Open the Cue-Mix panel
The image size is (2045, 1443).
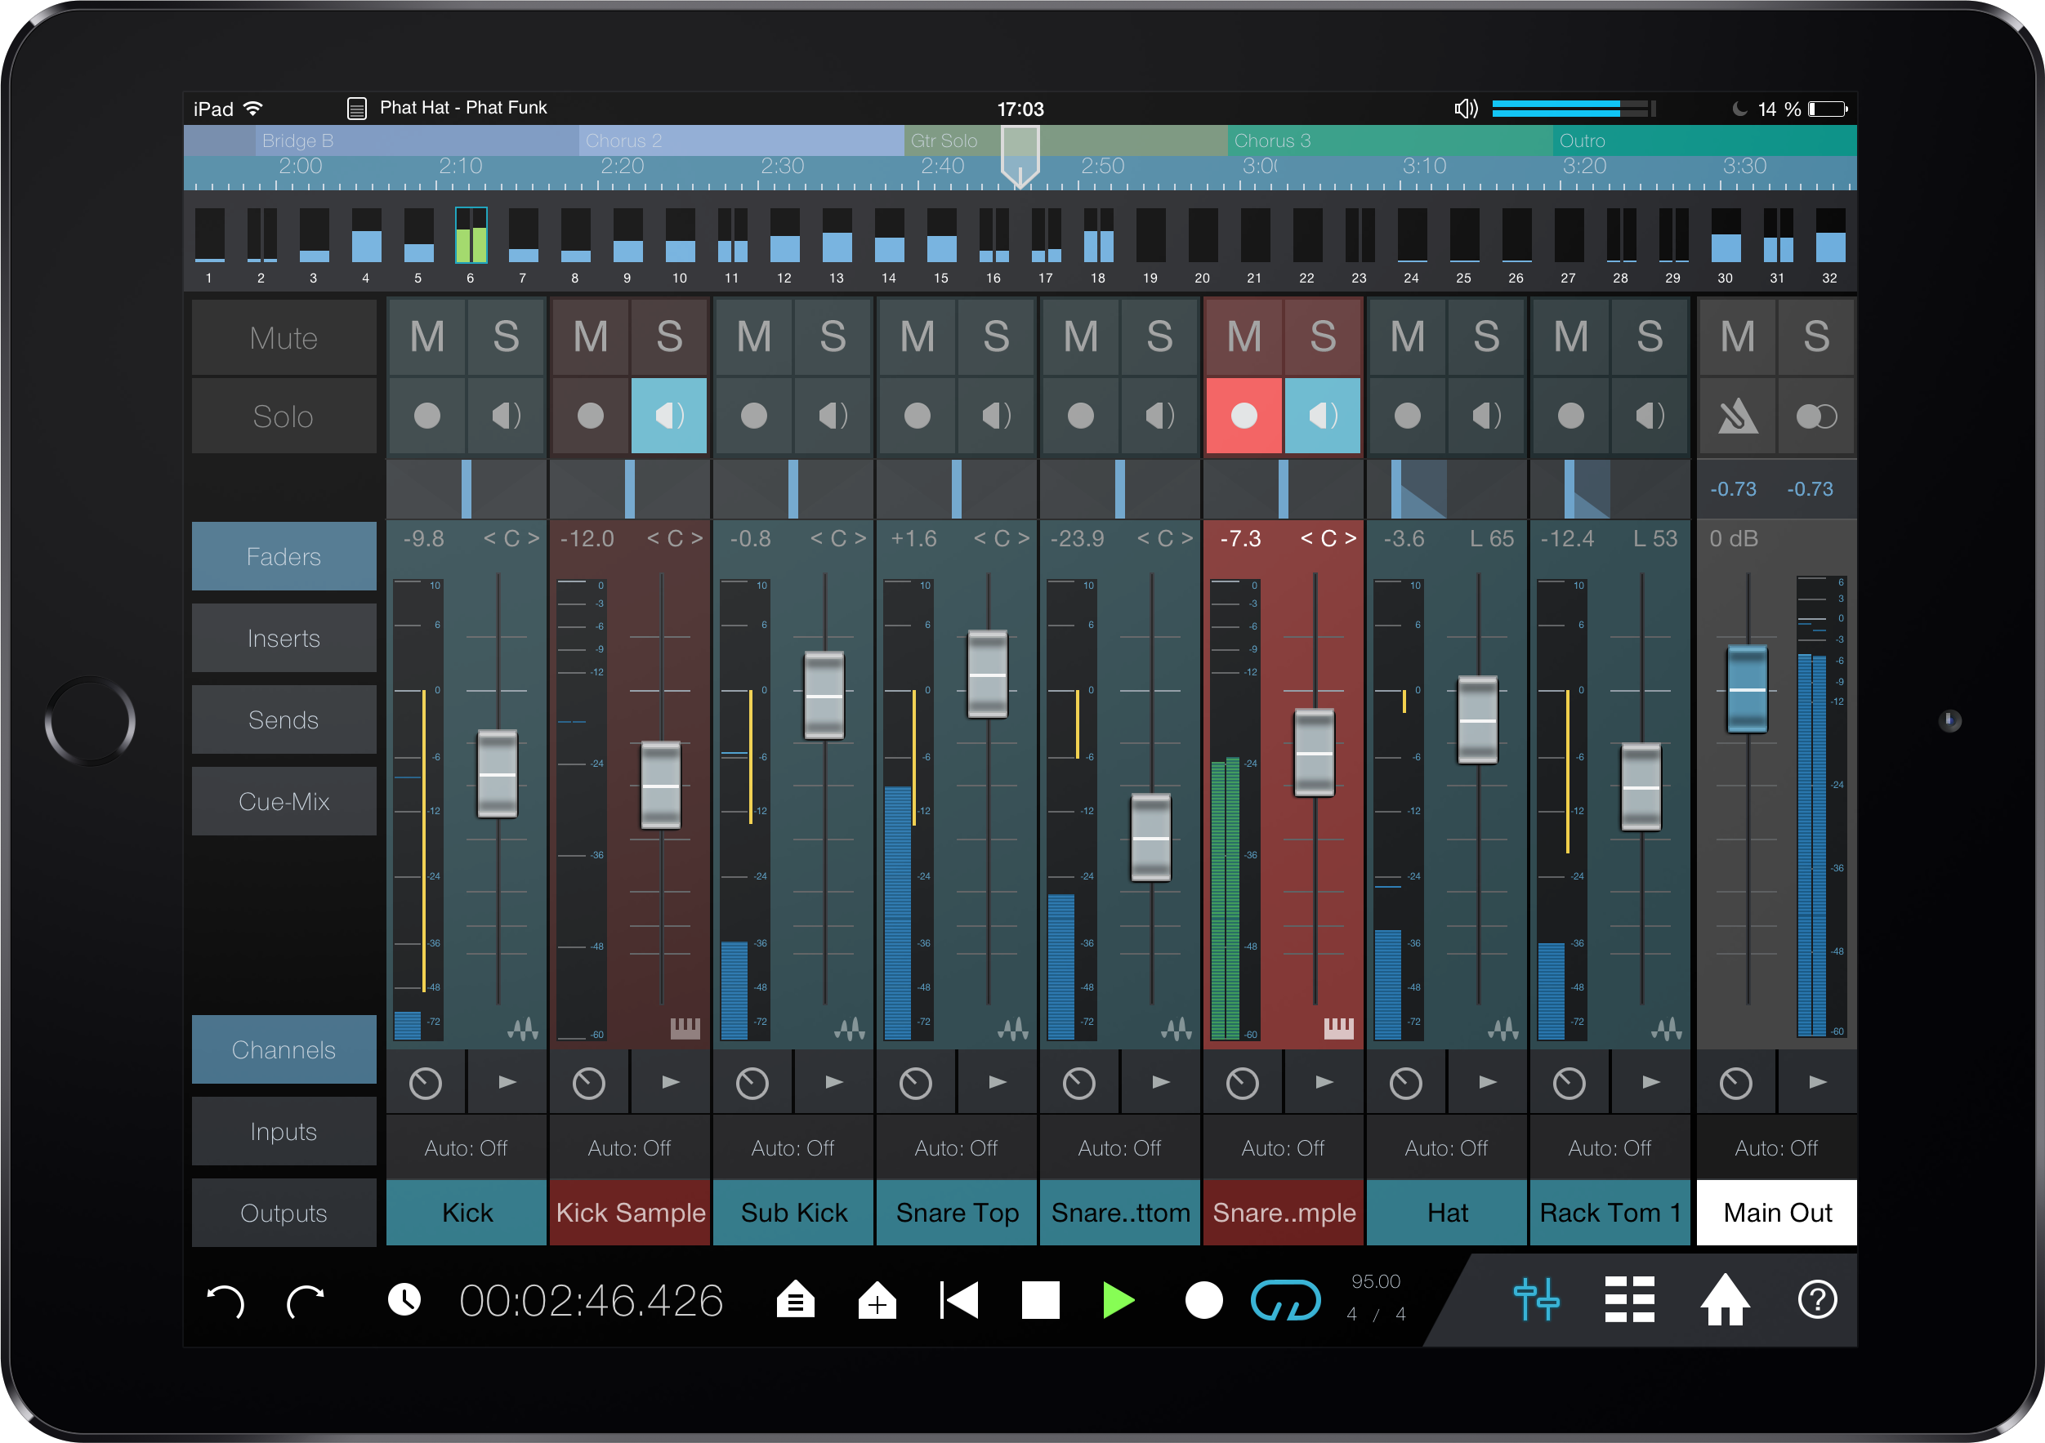pyautogui.click(x=284, y=801)
